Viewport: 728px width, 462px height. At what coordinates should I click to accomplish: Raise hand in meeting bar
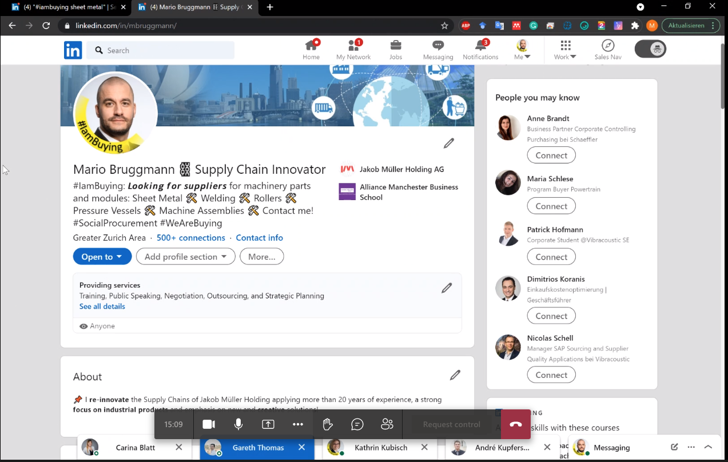(x=328, y=424)
